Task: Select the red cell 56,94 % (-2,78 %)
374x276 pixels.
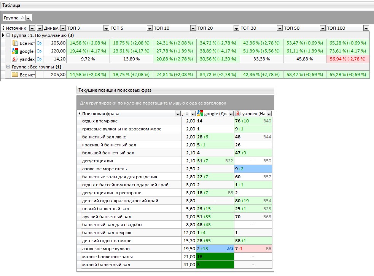Action: (348, 59)
